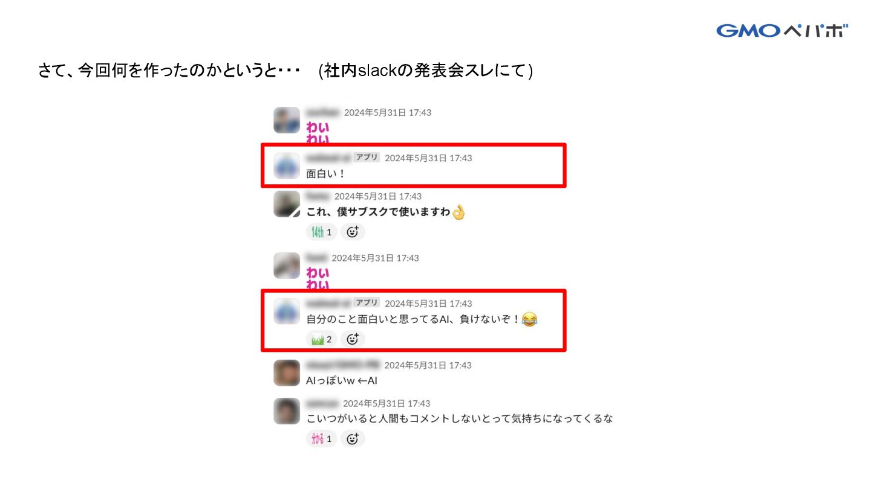Click the GMO Pepabo logo
This screenshot has height=489, width=871.
[x=782, y=31]
